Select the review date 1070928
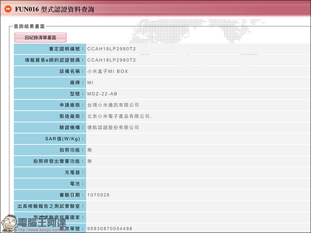The width and height of the screenshot is (311, 233). tap(98, 195)
